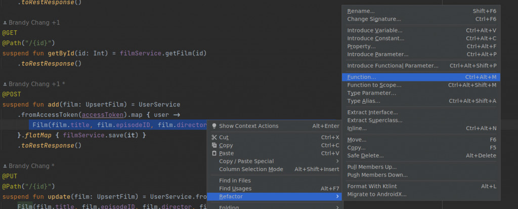Open Find Usages from the context menu
This screenshot has height=209, width=518.
click(x=236, y=189)
